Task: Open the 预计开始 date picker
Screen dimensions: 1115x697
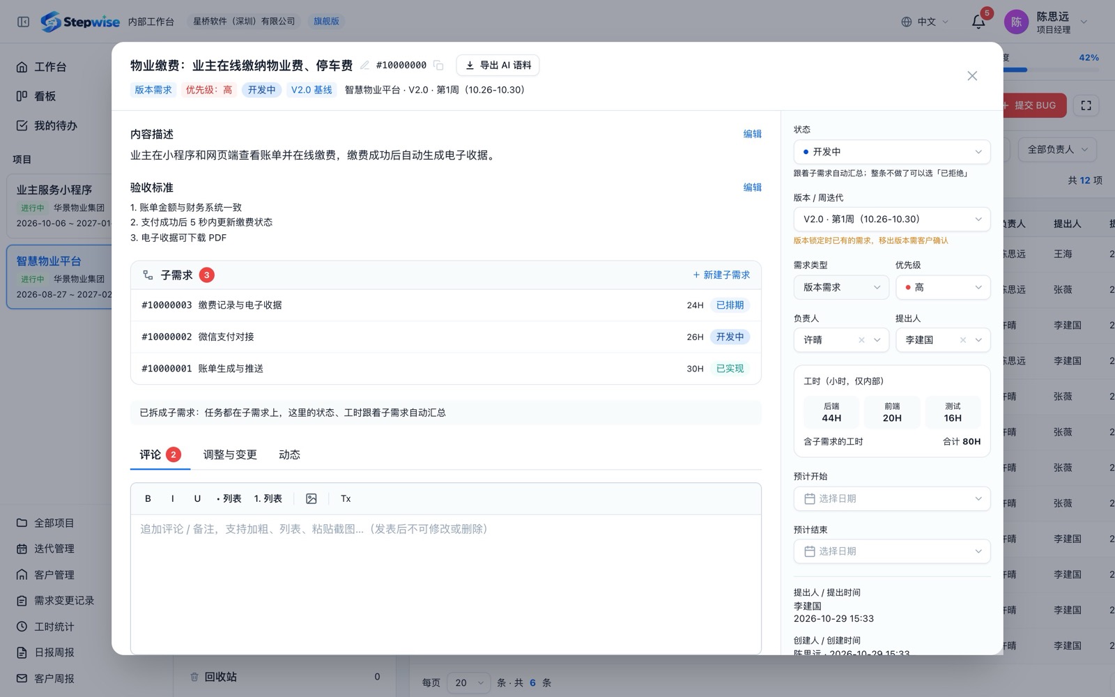Action: [x=892, y=498]
